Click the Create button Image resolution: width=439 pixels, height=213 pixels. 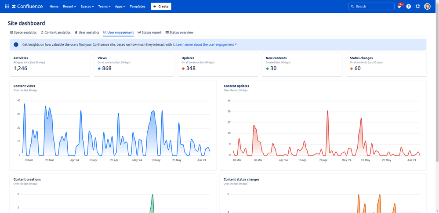(x=161, y=7)
